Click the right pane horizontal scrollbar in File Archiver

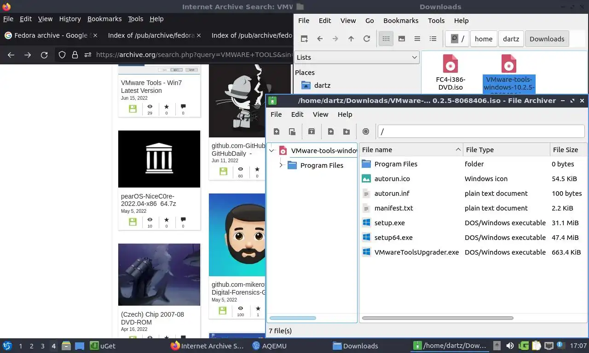pos(438,318)
